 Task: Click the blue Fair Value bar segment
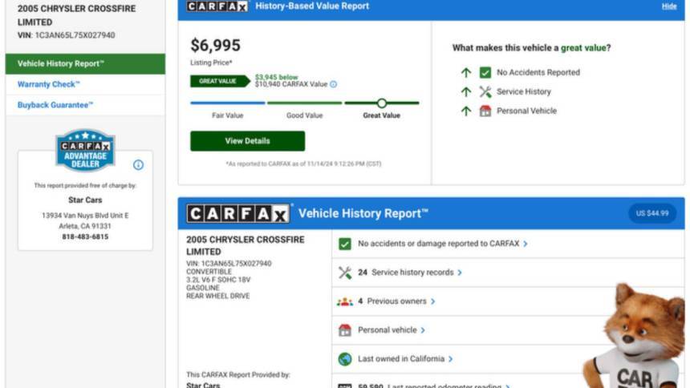pyautogui.click(x=228, y=103)
